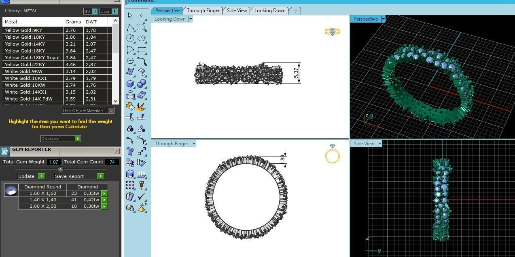Select the Circle tool
The image size is (515, 257).
point(130,38)
